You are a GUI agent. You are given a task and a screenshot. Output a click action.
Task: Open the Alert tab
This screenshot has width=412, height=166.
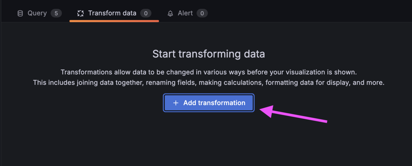[187, 13]
